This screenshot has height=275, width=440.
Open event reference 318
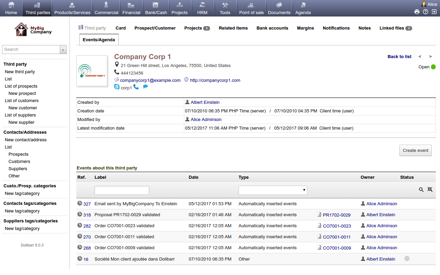click(x=87, y=215)
